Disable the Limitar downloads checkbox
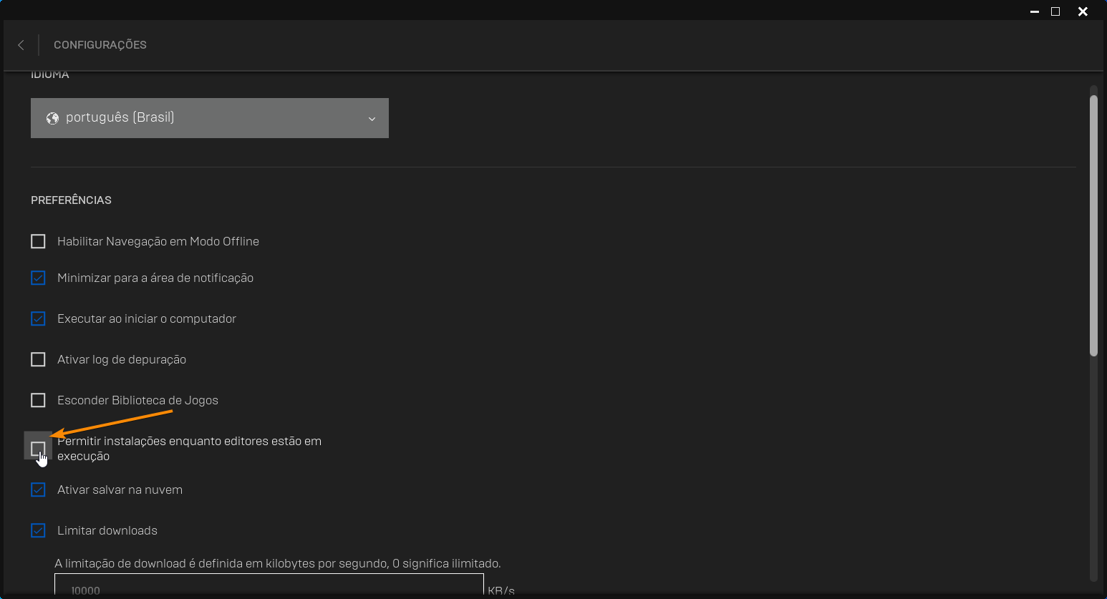 pyautogui.click(x=38, y=530)
